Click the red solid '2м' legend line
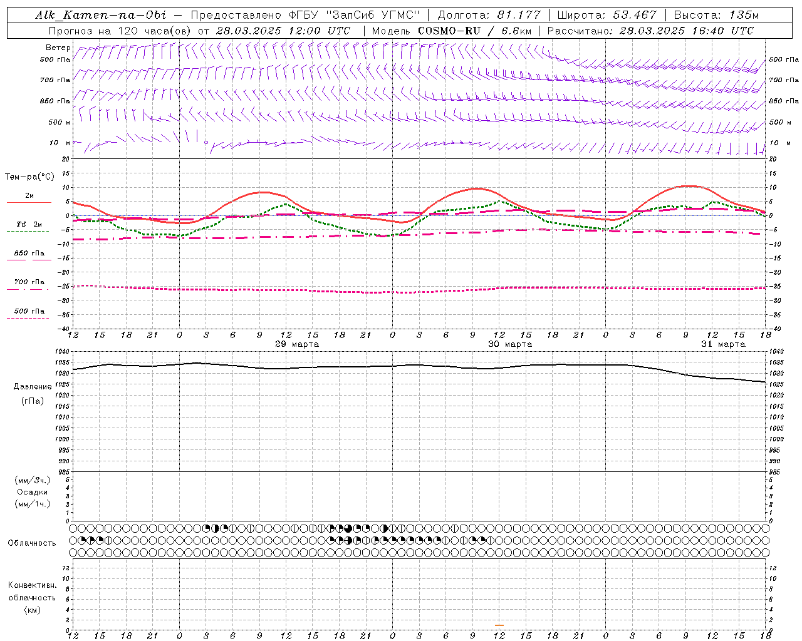802x641 pixels. tap(29, 202)
